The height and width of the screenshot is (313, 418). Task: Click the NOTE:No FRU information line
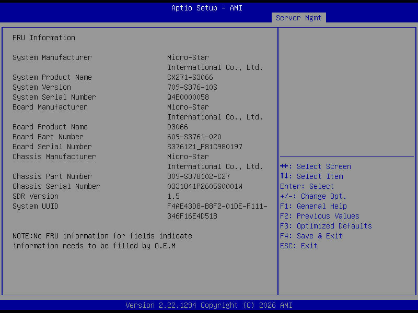click(x=102, y=236)
